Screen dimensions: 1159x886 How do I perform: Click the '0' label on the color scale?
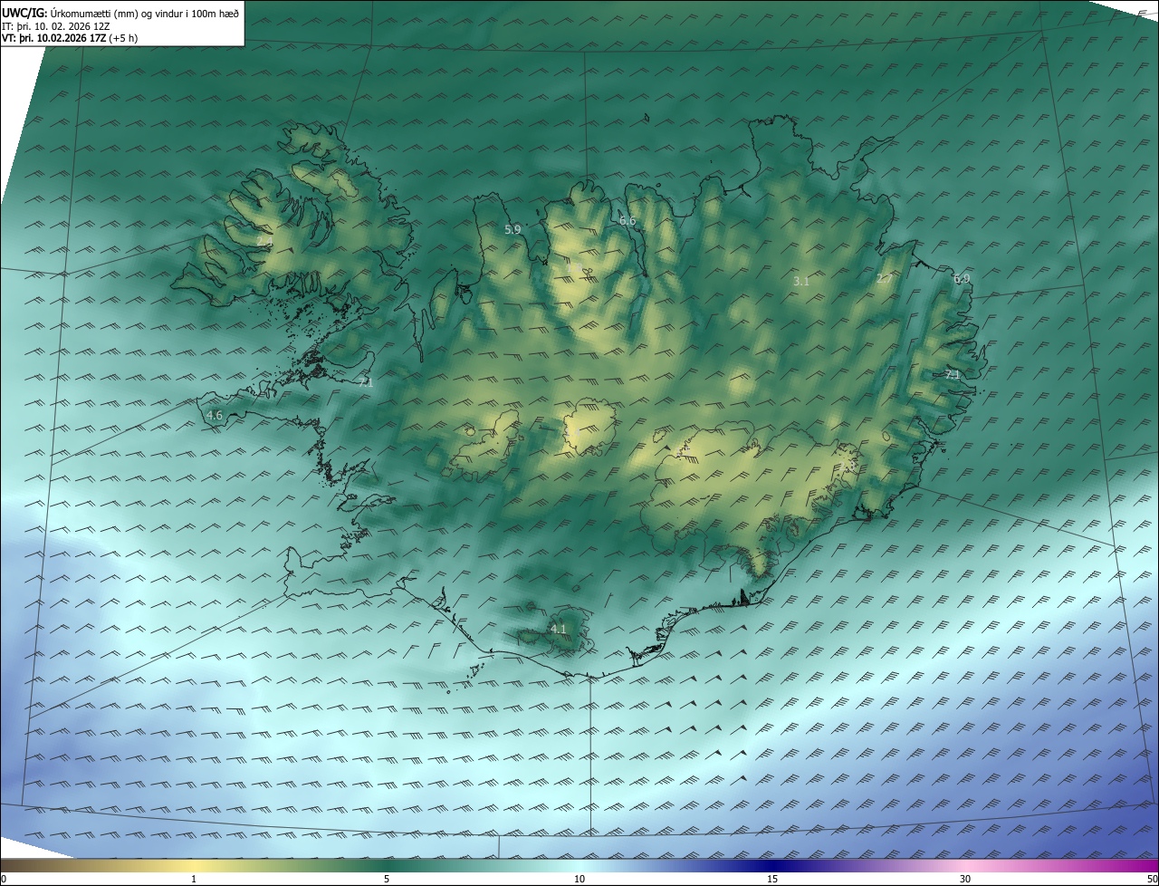pyautogui.click(x=4, y=880)
